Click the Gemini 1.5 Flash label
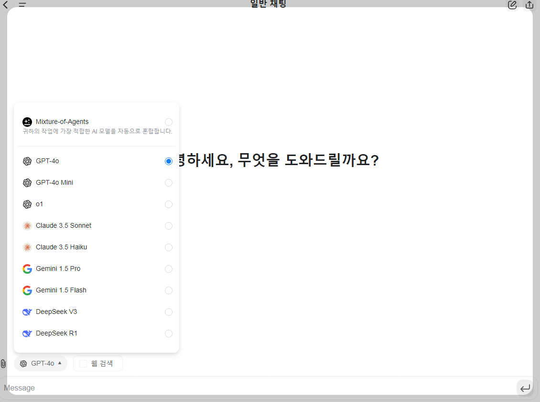 pos(61,290)
